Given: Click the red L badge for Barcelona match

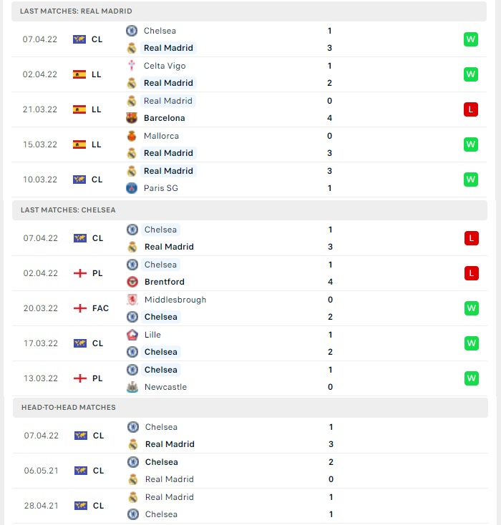Looking at the screenshot, I should click(x=471, y=109).
